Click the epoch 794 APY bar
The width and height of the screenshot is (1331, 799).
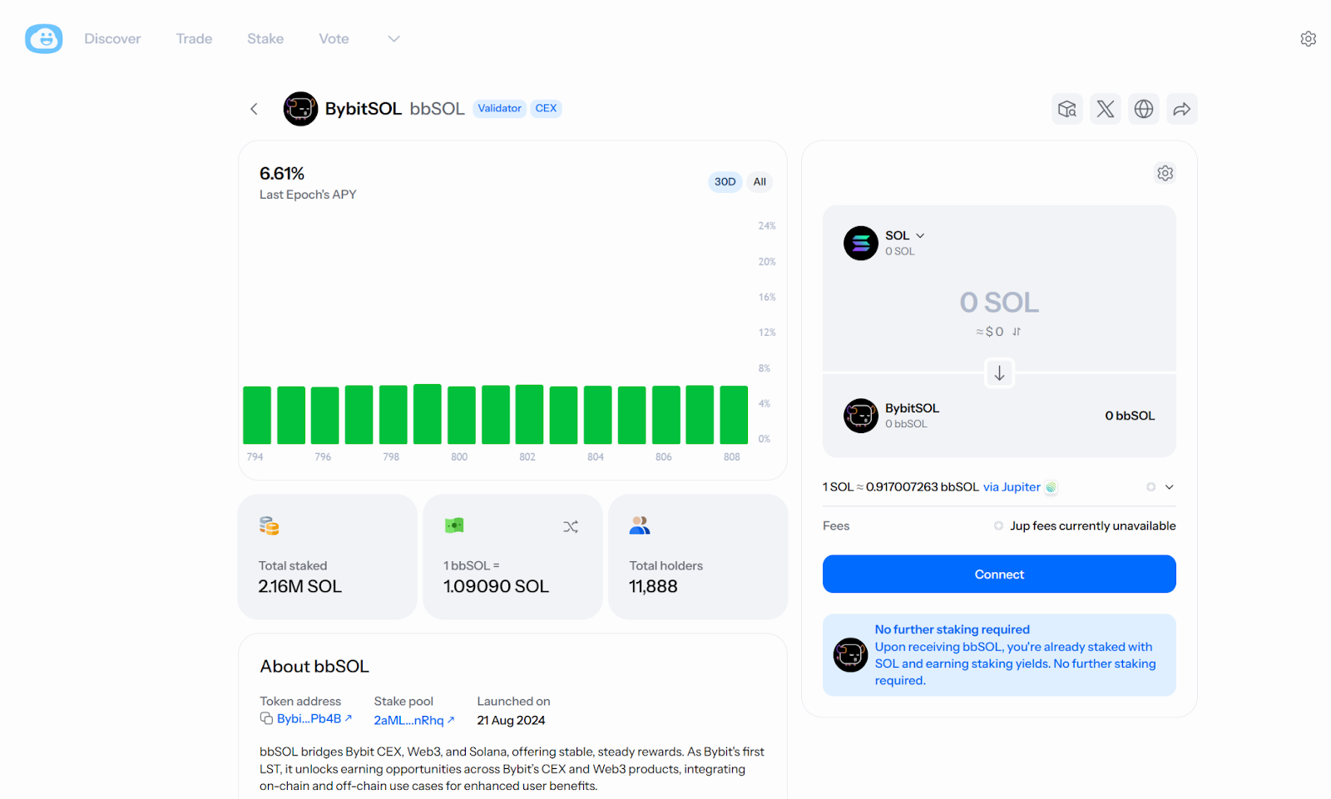pos(257,415)
